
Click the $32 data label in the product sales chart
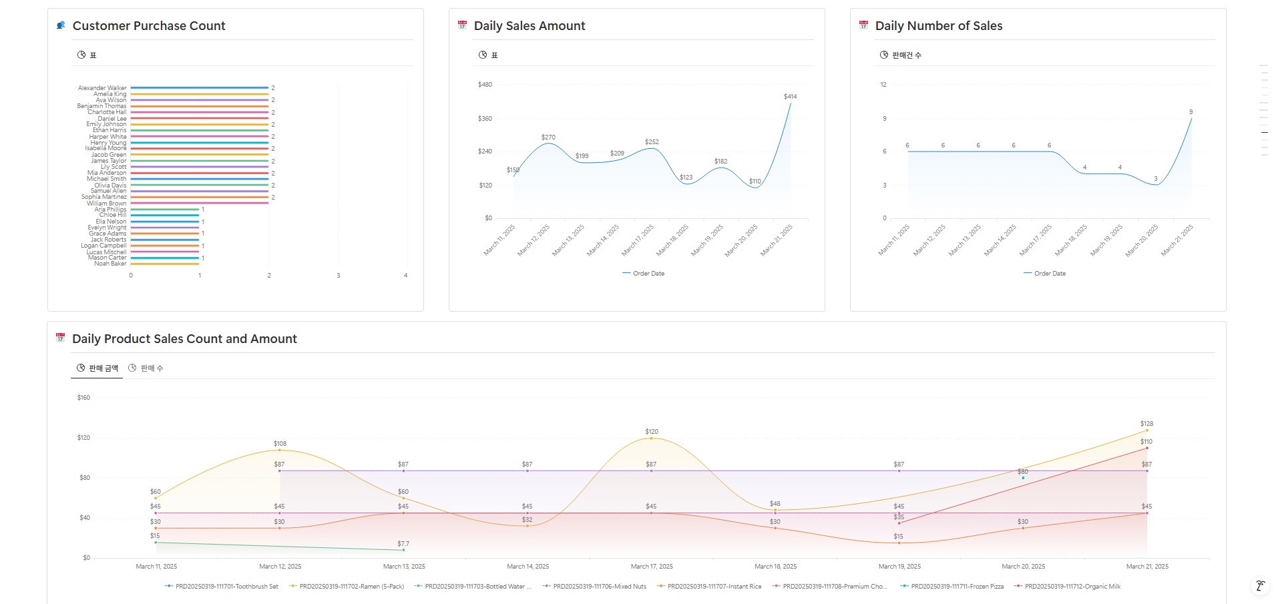tap(527, 520)
